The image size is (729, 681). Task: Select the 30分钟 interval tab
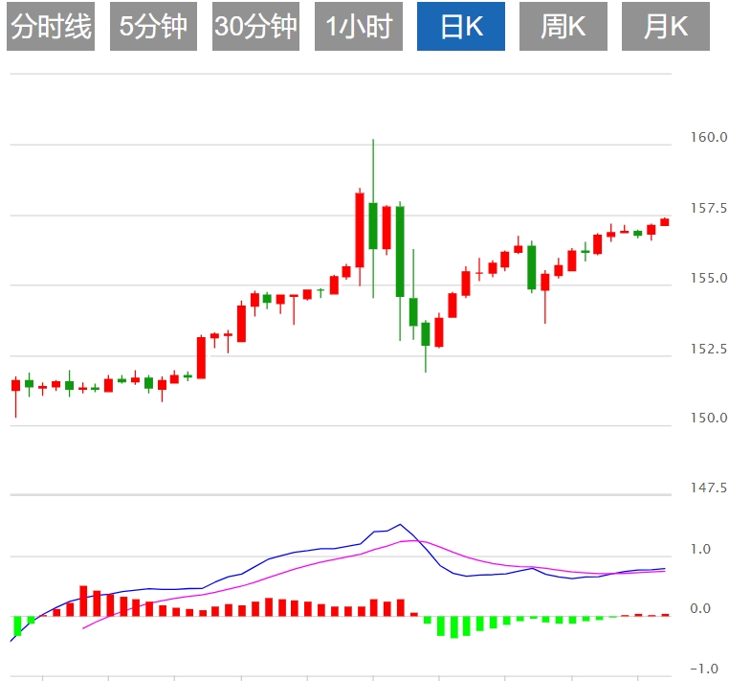[255, 26]
